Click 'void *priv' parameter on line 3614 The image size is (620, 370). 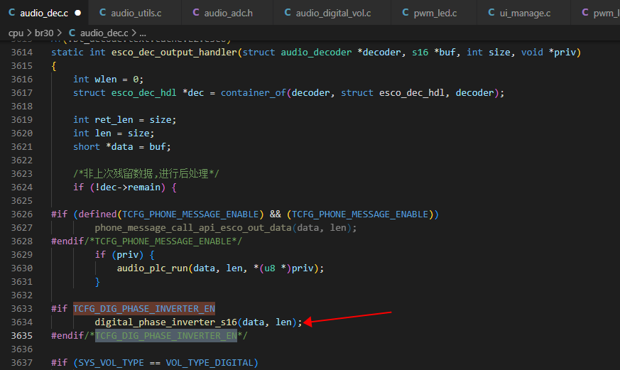(x=550, y=52)
